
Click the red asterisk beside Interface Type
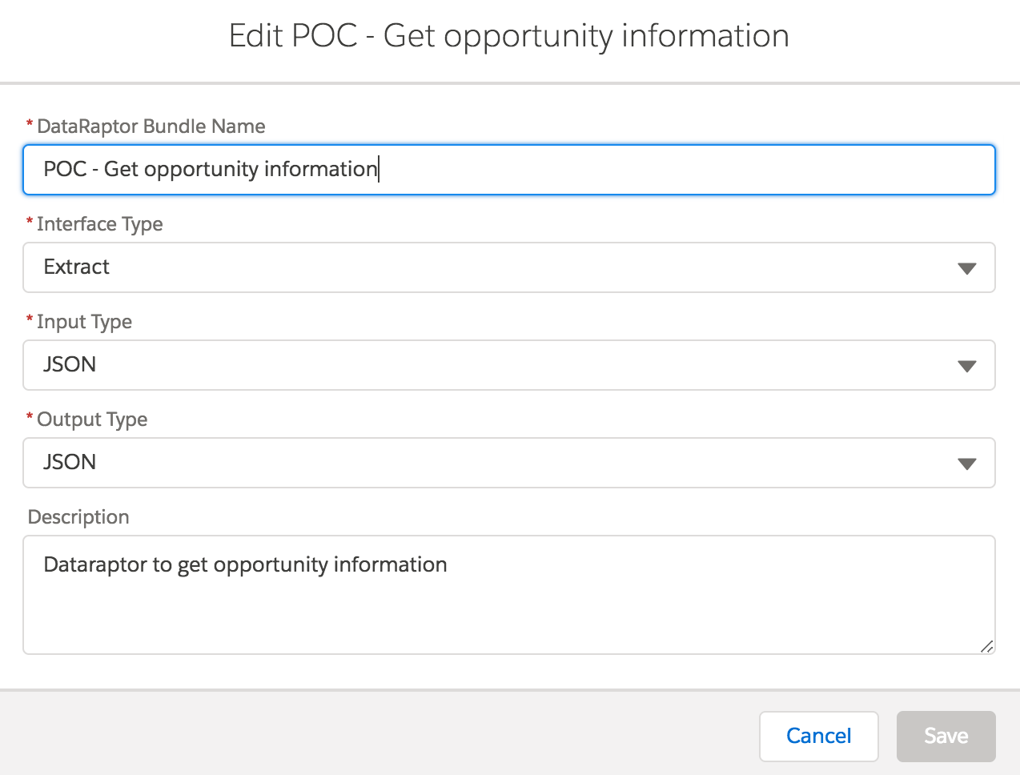[30, 223]
